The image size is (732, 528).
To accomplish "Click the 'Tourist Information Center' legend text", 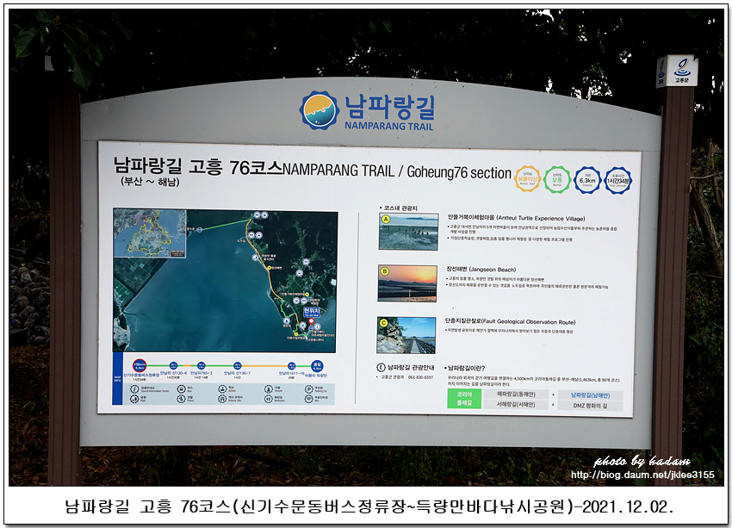I will 155,391.
